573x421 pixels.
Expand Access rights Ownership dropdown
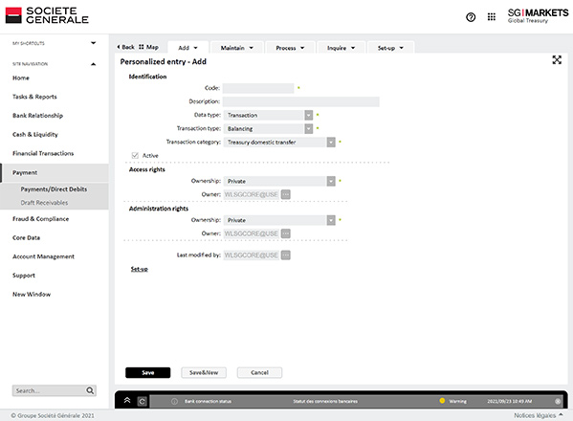[x=331, y=181]
